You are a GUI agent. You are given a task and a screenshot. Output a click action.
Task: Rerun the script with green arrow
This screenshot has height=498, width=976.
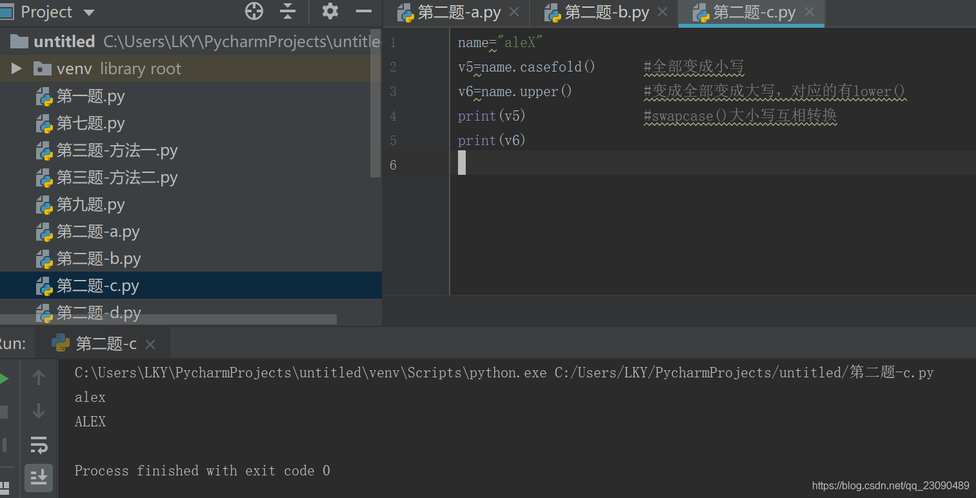pyautogui.click(x=4, y=379)
